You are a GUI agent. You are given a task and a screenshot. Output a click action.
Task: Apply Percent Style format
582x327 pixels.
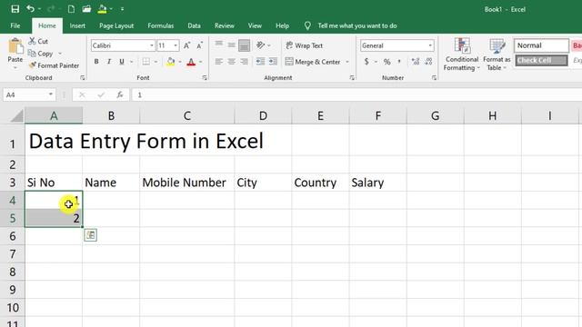386,62
